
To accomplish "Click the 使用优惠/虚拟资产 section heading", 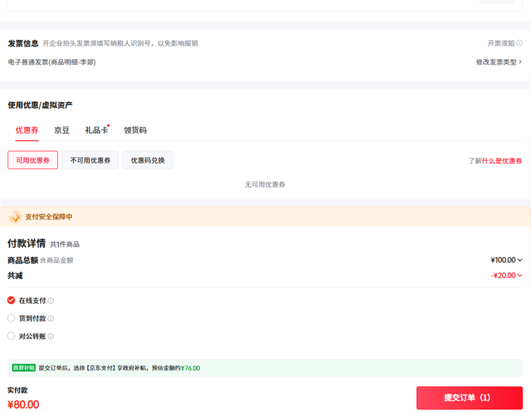I will tap(40, 105).
